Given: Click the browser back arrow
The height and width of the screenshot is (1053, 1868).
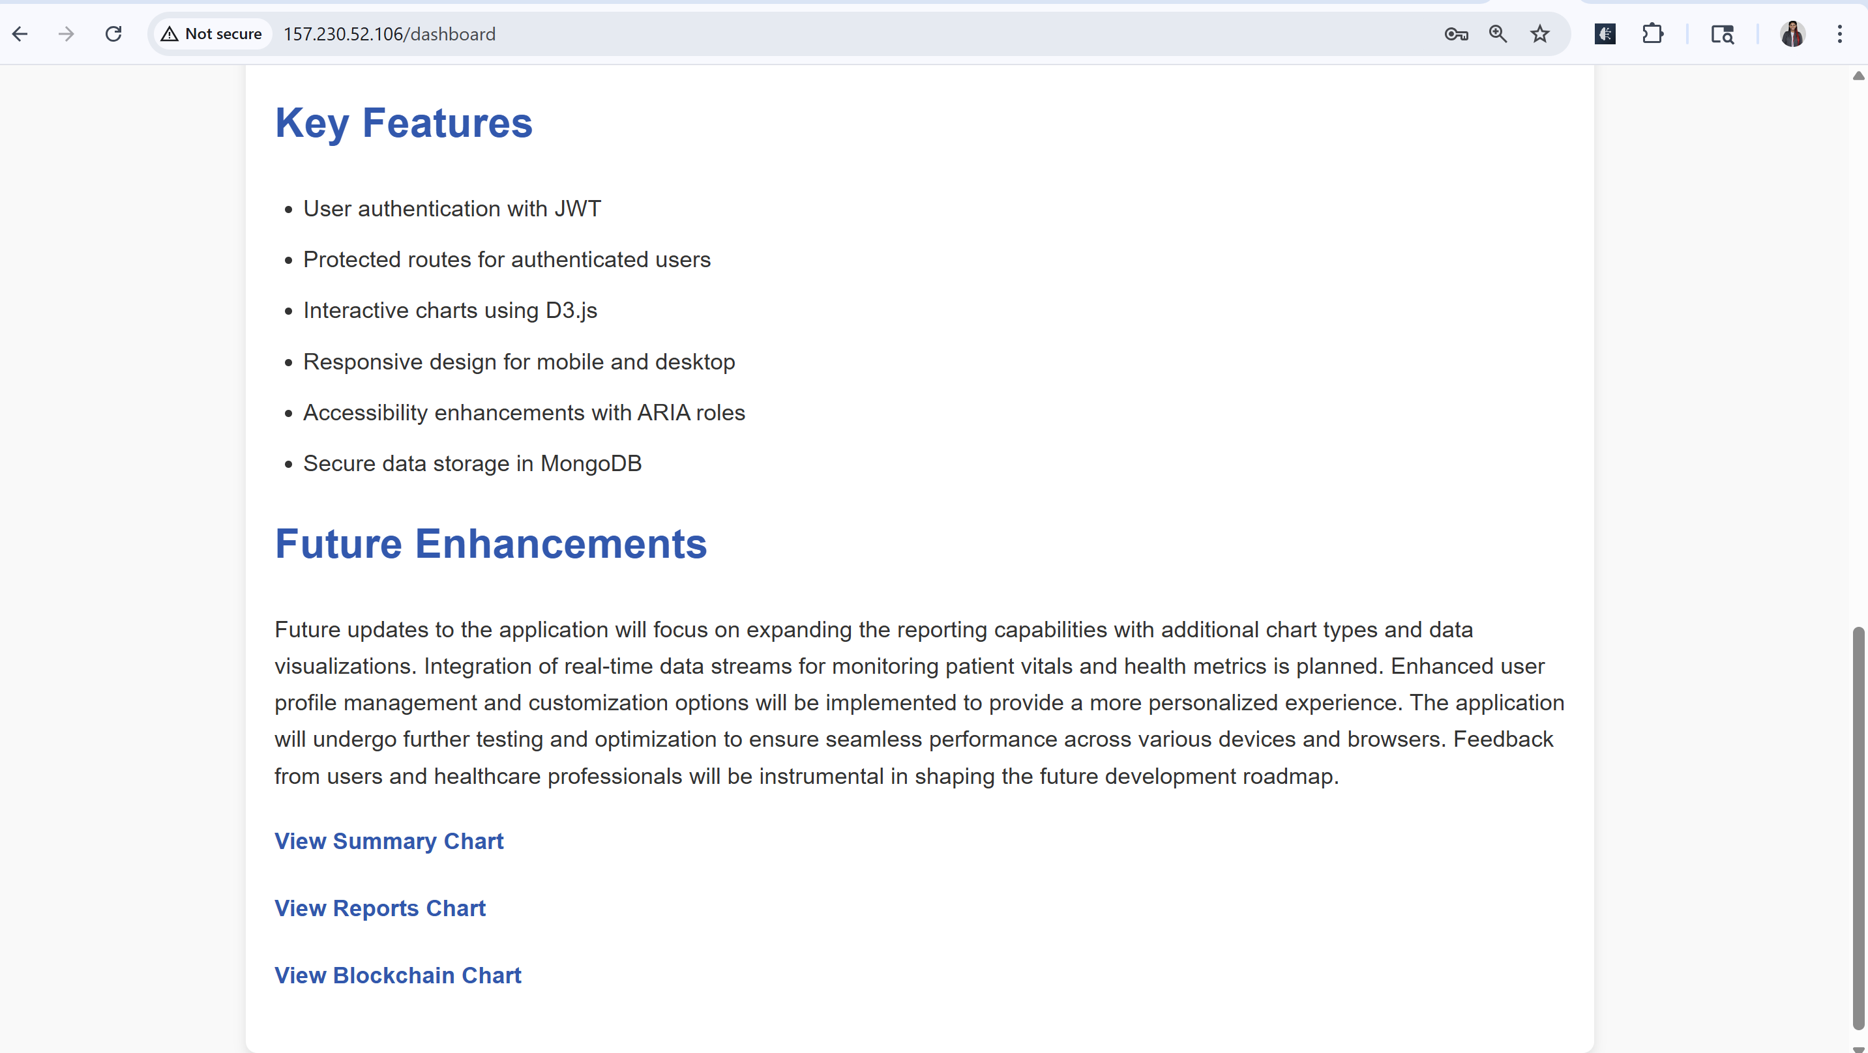Looking at the screenshot, I should pyautogui.click(x=20, y=34).
